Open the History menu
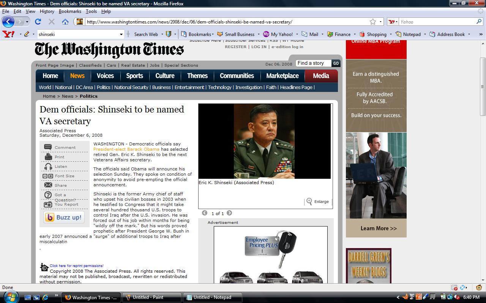Viewport: 486px width, 303px height. pos(47,11)
